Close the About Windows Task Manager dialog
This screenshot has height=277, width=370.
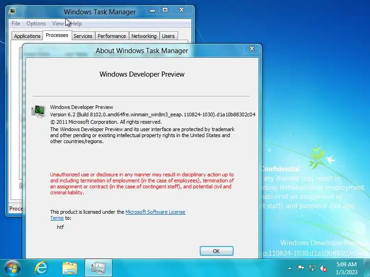[252, 48]
